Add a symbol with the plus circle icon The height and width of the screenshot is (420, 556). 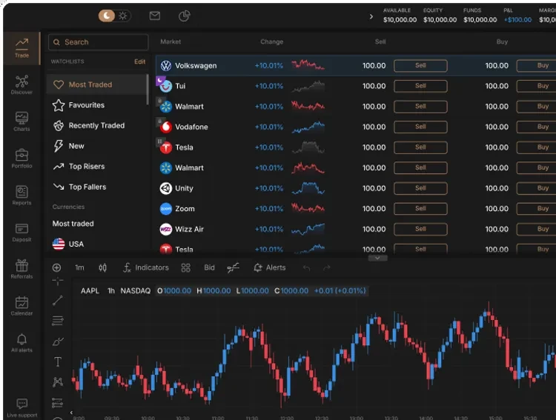point(57,267)
